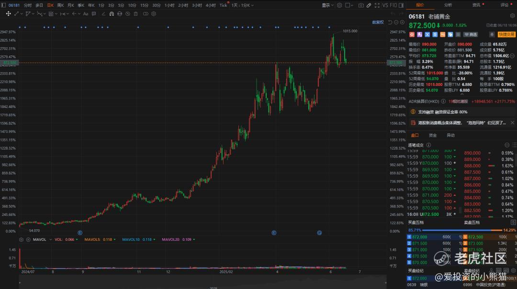The height and width of the screenshot is (289, 517).
Task: Open the ADR conversion info icon
Action: [x=443, y=101]
